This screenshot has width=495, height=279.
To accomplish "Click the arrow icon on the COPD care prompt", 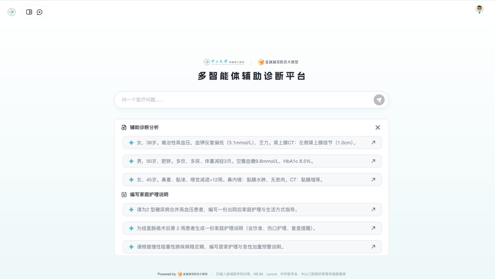I will (373, 247).
